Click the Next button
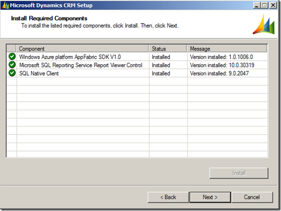 (210, 197)
